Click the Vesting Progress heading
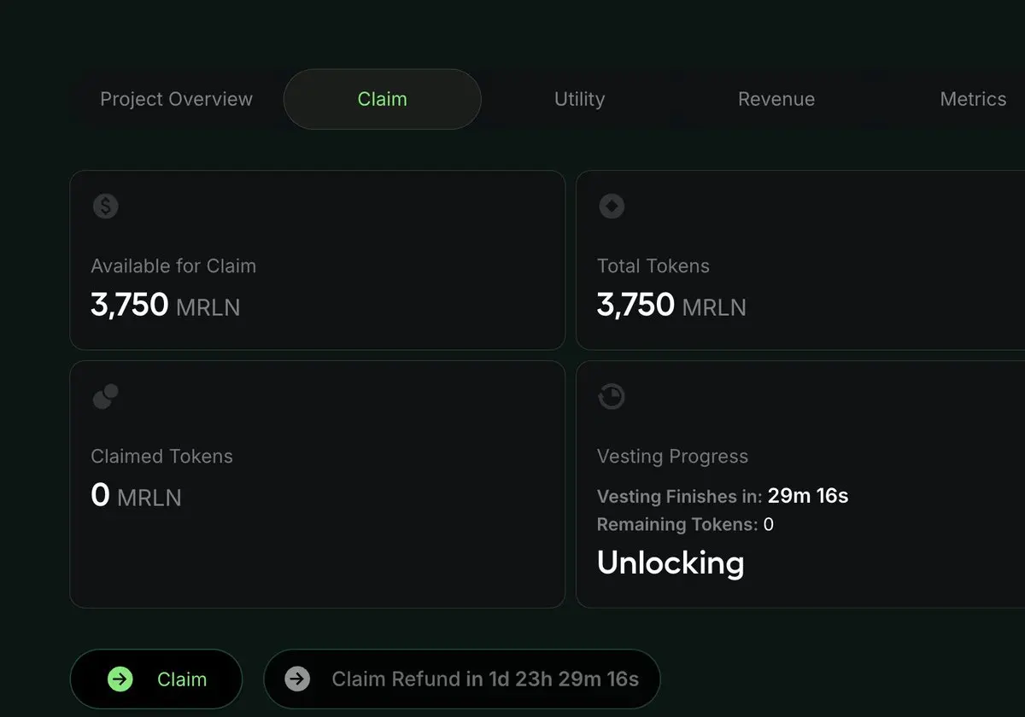Viewport: 1025px width, 717px height. click(x=673, y=457)
